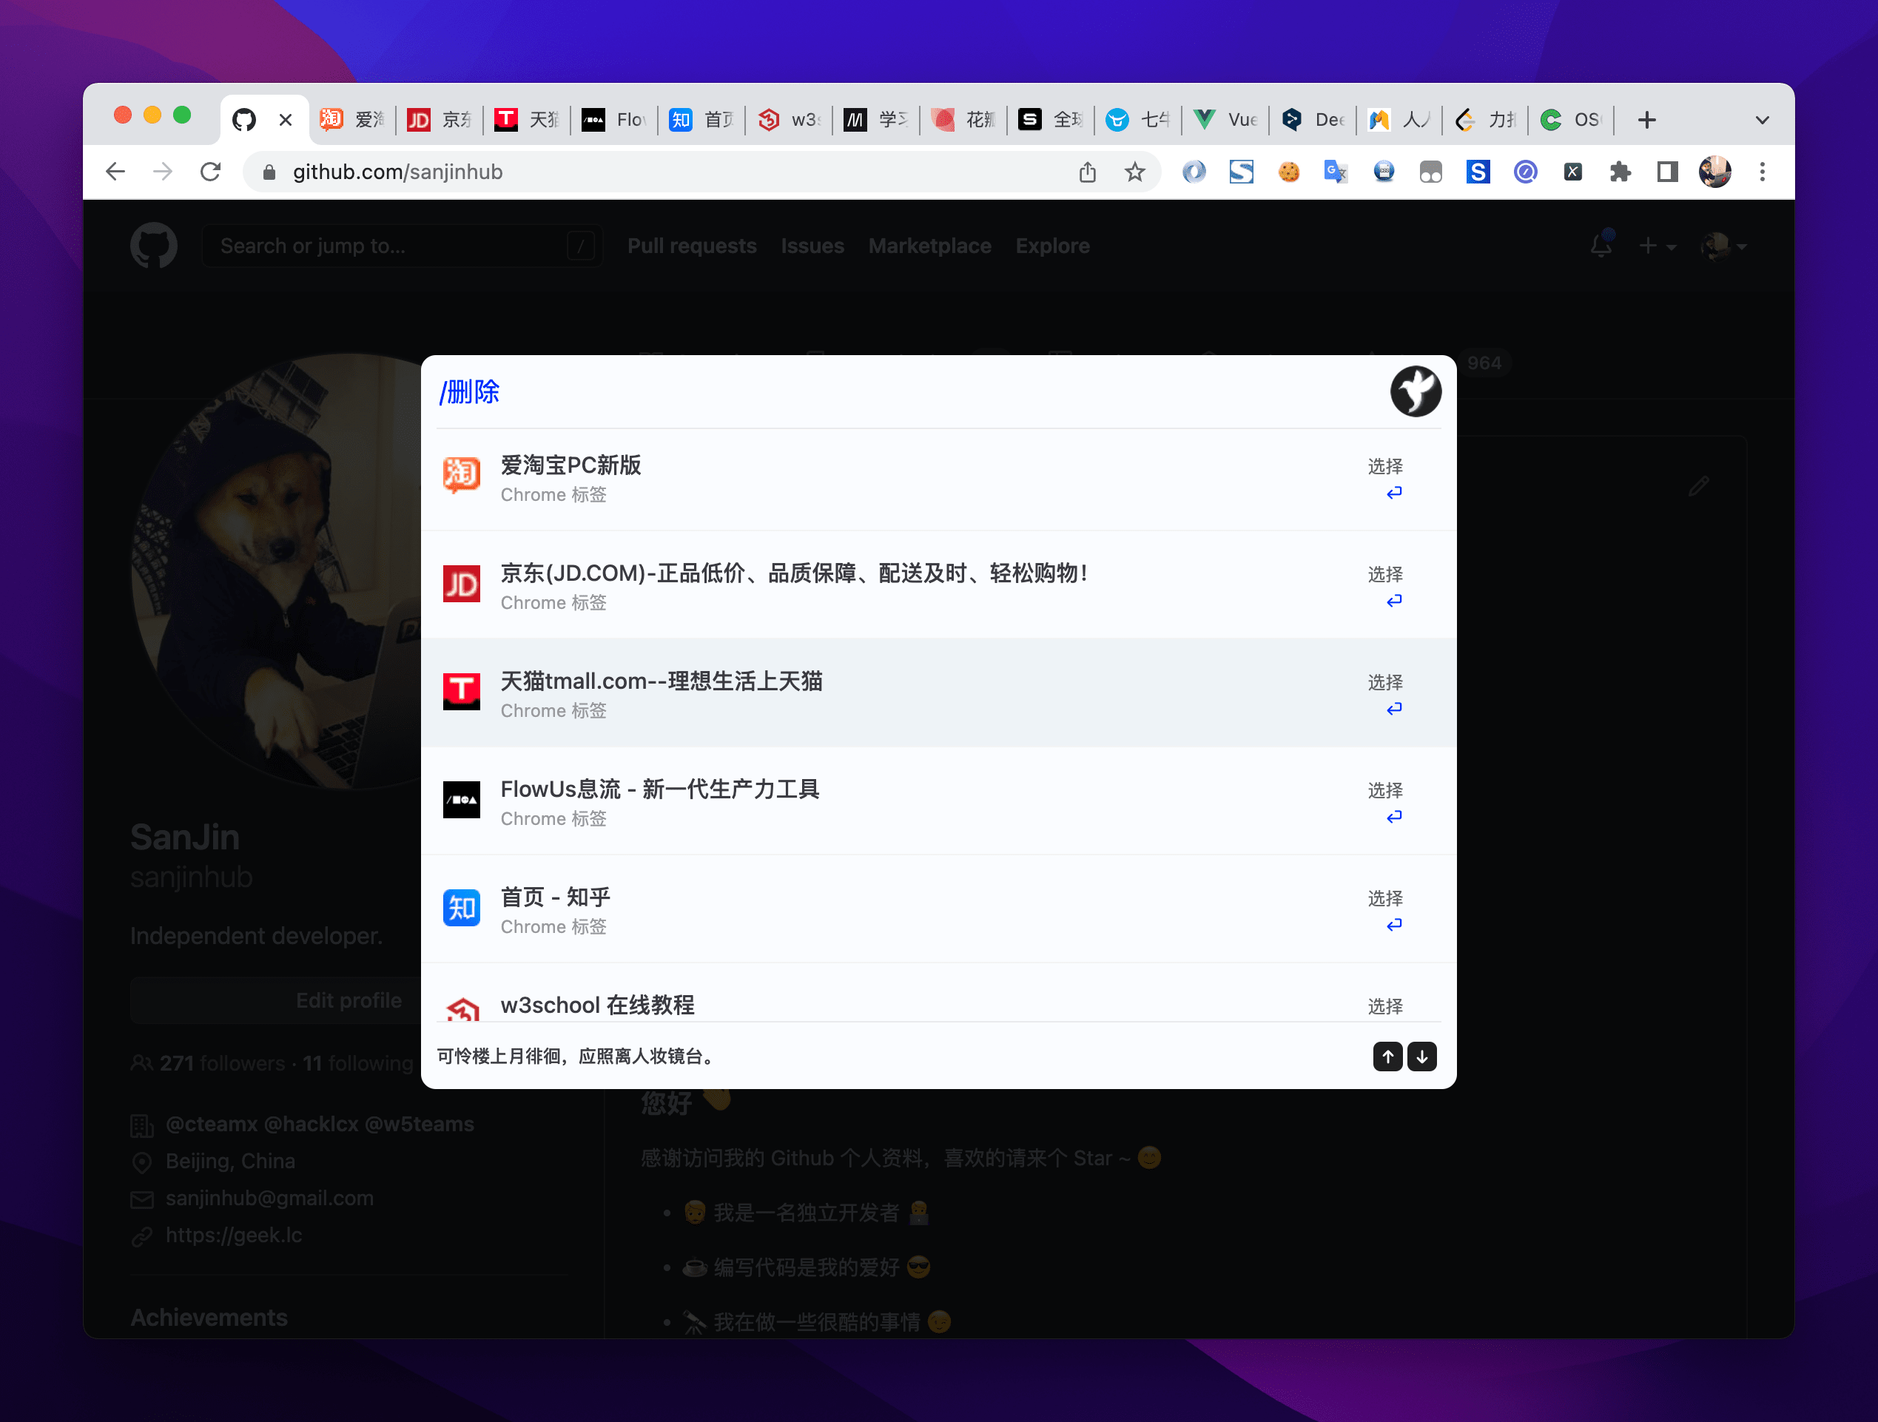Viewport: 1878px width, 1422px height.
Task: Open the Extensions puzzle piece icon
Action: 1620,172
